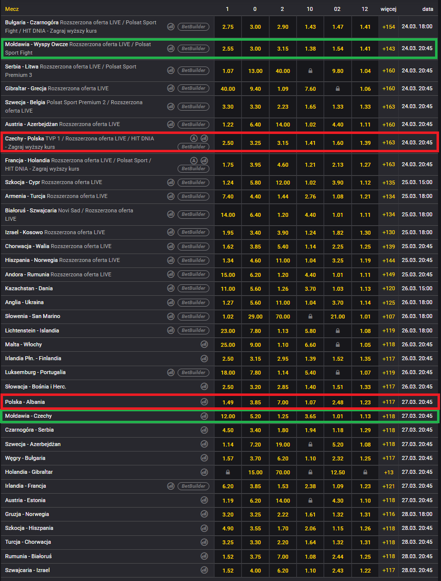Open BetBuilder for Francja - Holandia

193,169
